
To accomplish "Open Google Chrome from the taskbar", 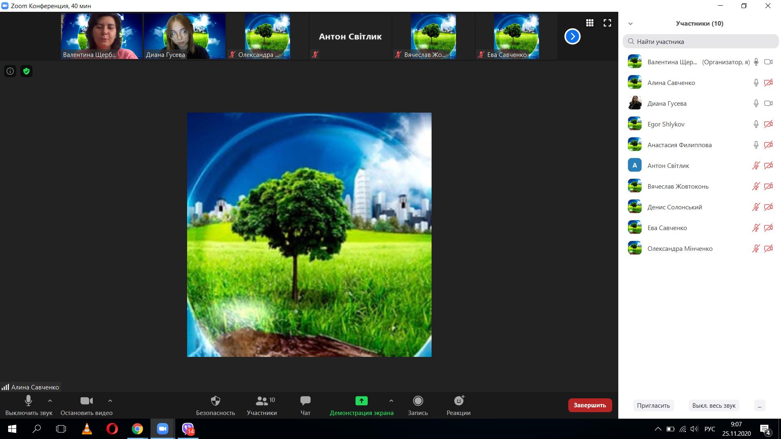I will click(137, 429).
